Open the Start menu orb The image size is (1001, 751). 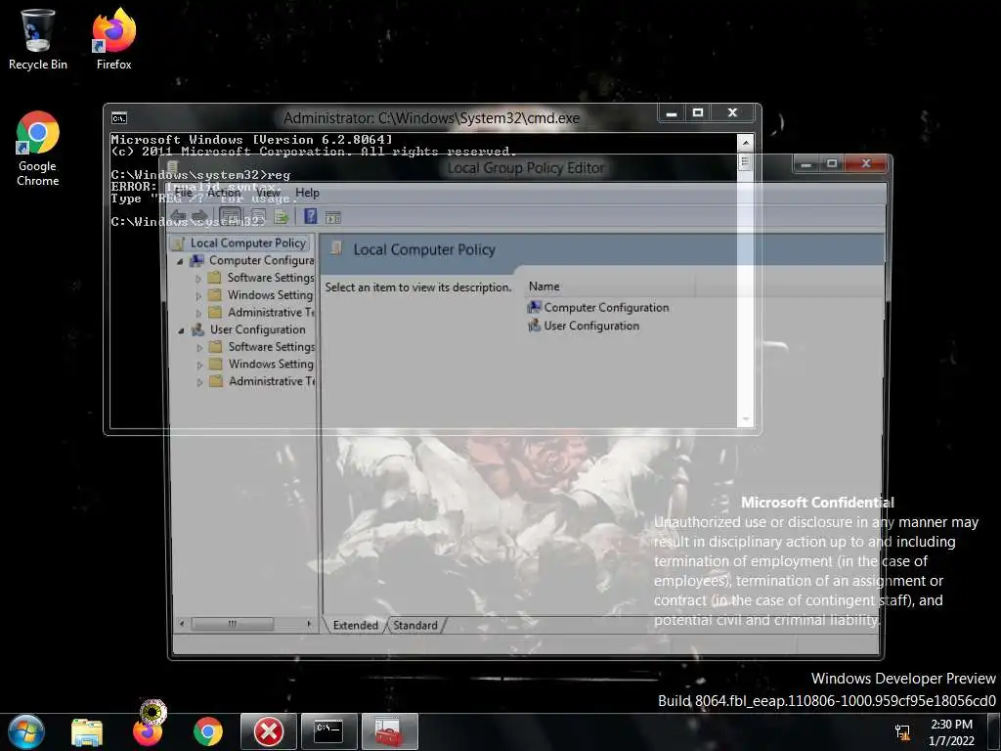click(x=26, y=731)
